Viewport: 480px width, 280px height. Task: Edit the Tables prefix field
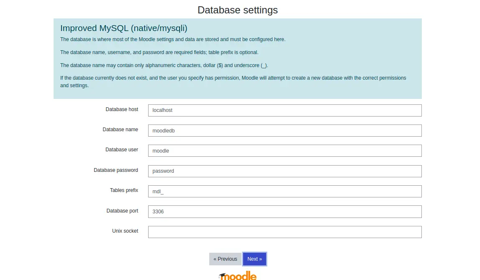tap(285, 192)
